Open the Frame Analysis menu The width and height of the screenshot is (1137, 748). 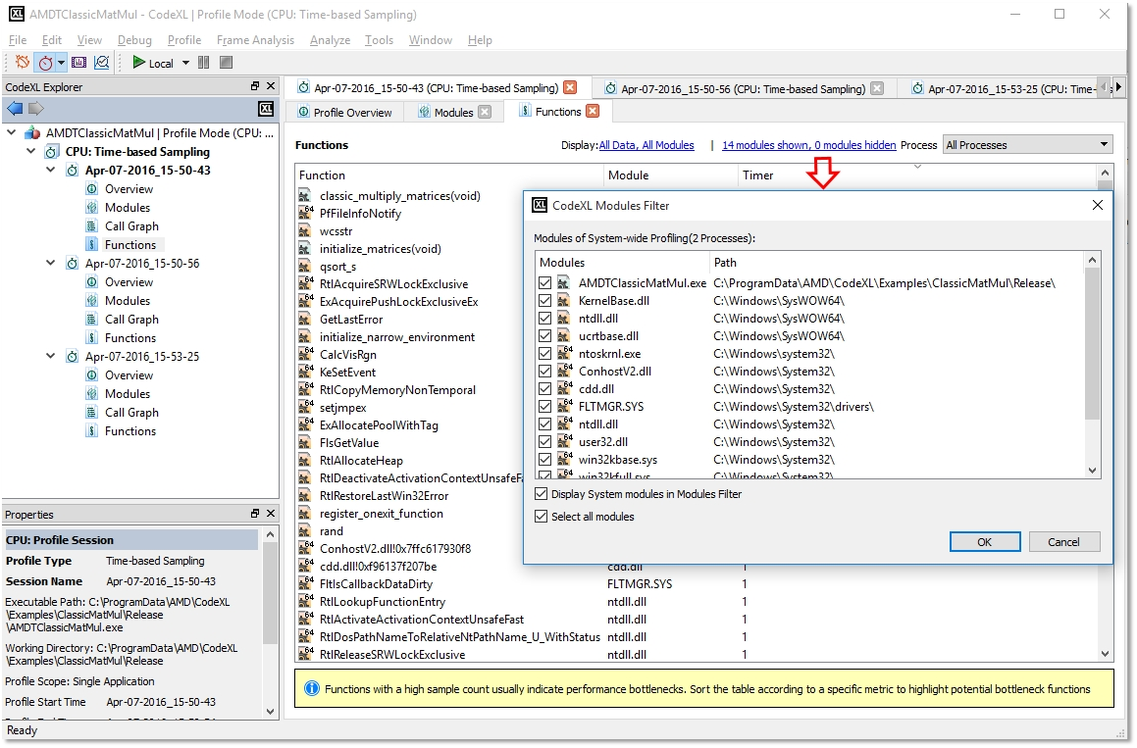(x=255, y=40)
